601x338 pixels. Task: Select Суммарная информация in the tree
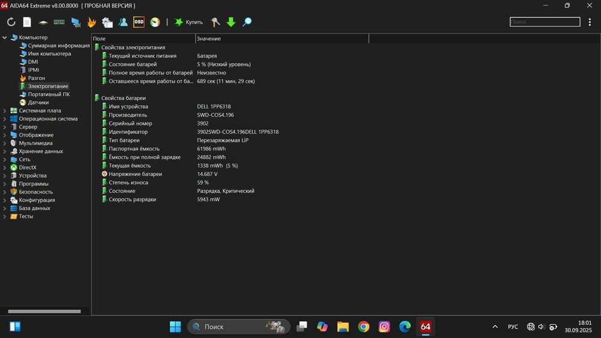[x=59, y=46]
